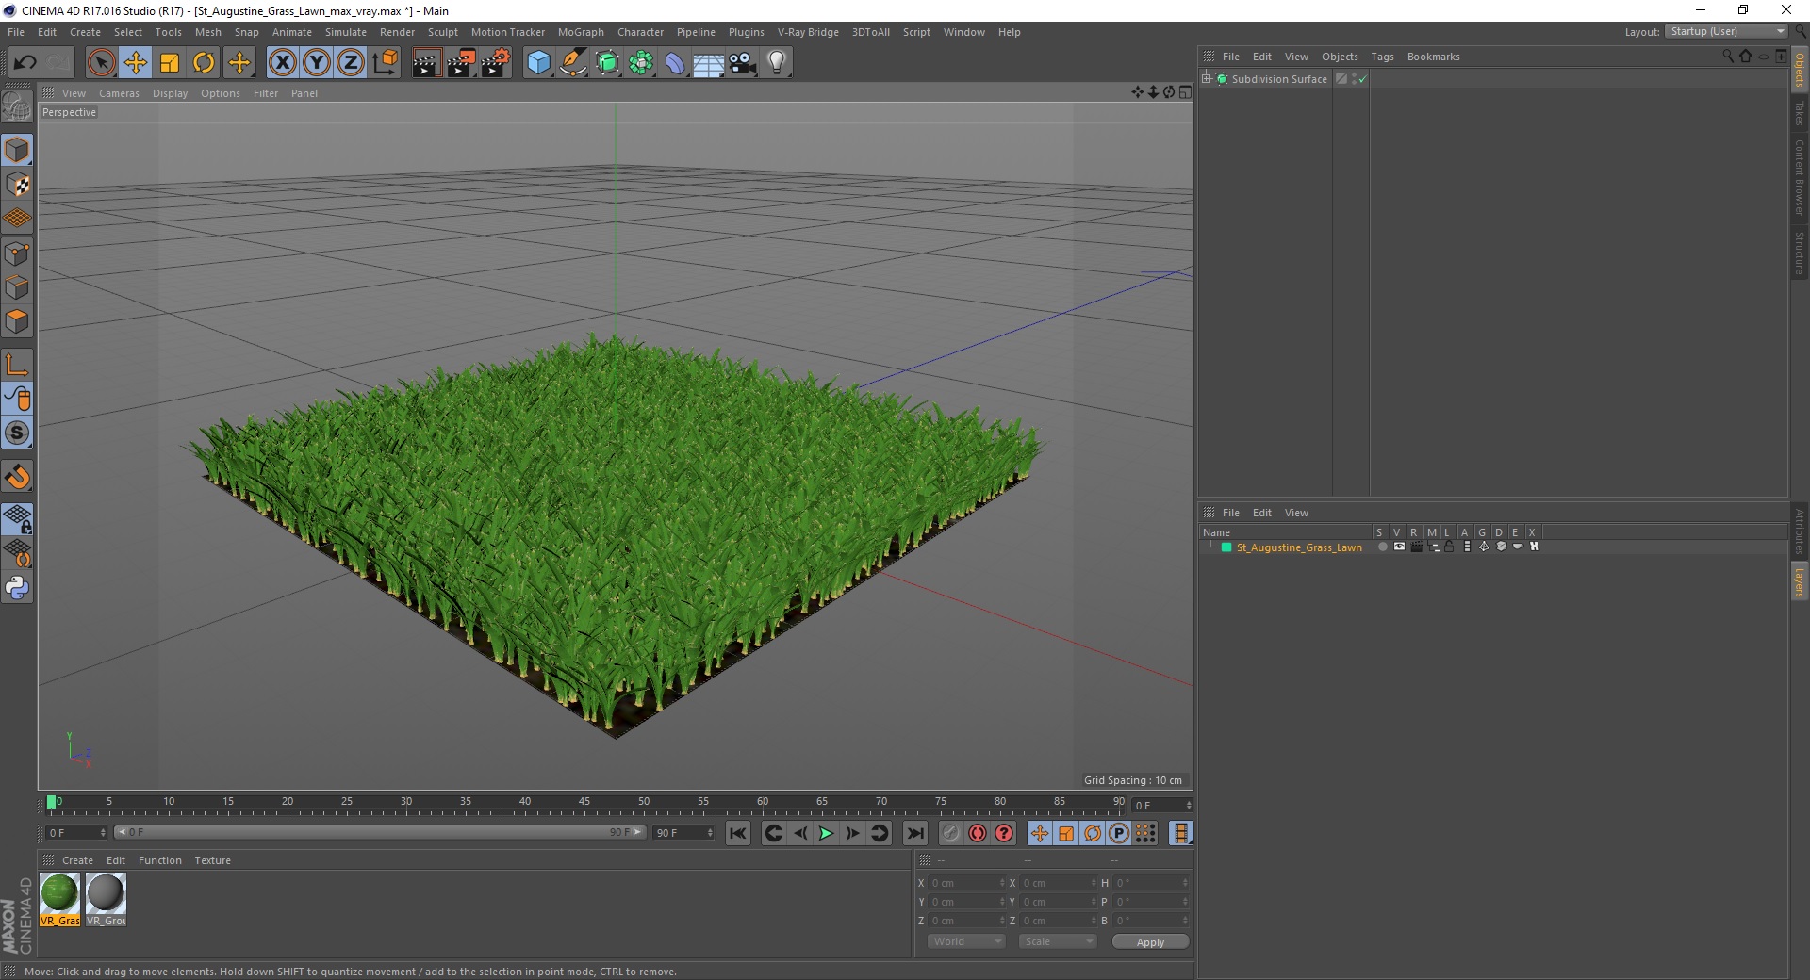The width and height of the screenshot is (1810, 980).
Task: Open viewport Cameras menu
Action: click(x=119, y=93)
